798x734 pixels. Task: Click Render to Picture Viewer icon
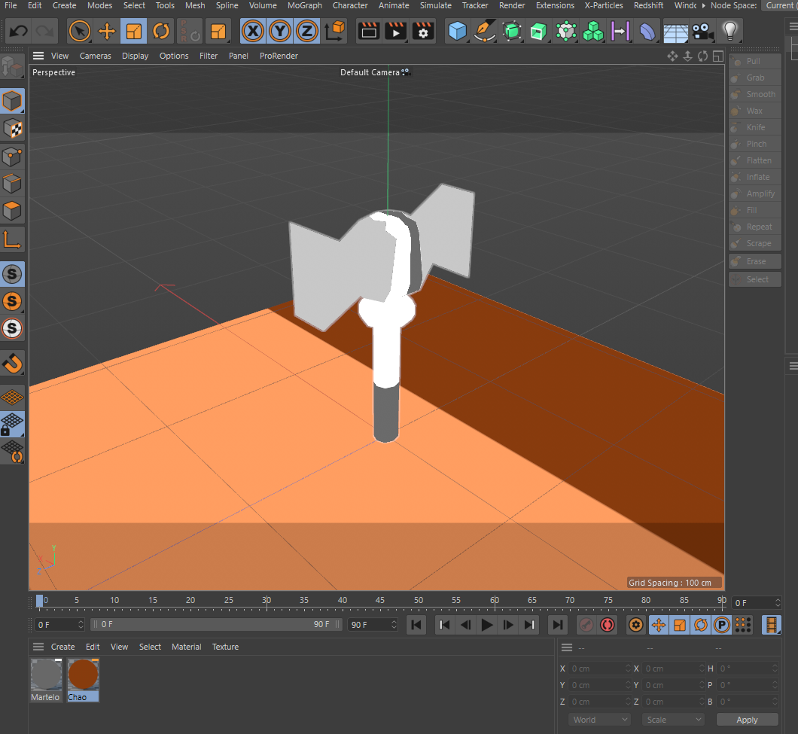tap(395, 32)
